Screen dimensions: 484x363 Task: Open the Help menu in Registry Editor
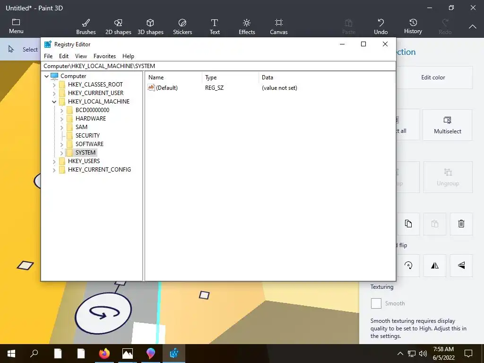[128, 56]
